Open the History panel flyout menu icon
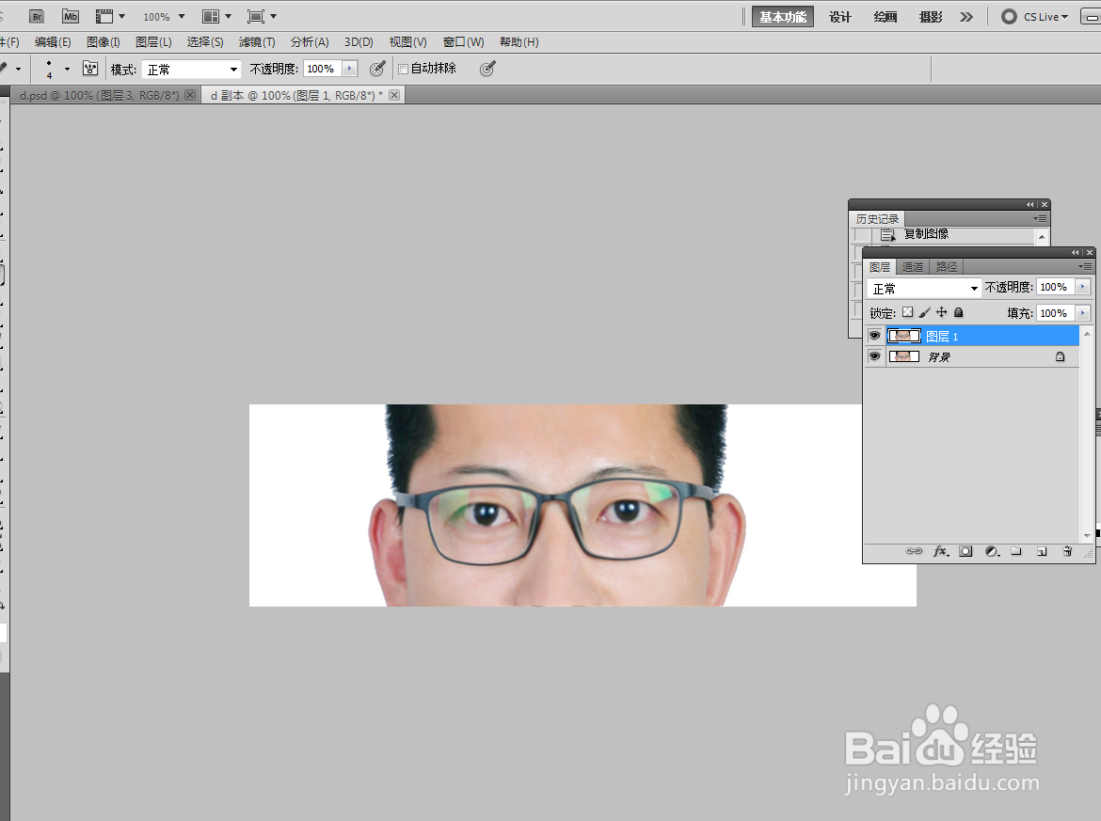This screenshot has height=821, width=1101. (1041, 219)
